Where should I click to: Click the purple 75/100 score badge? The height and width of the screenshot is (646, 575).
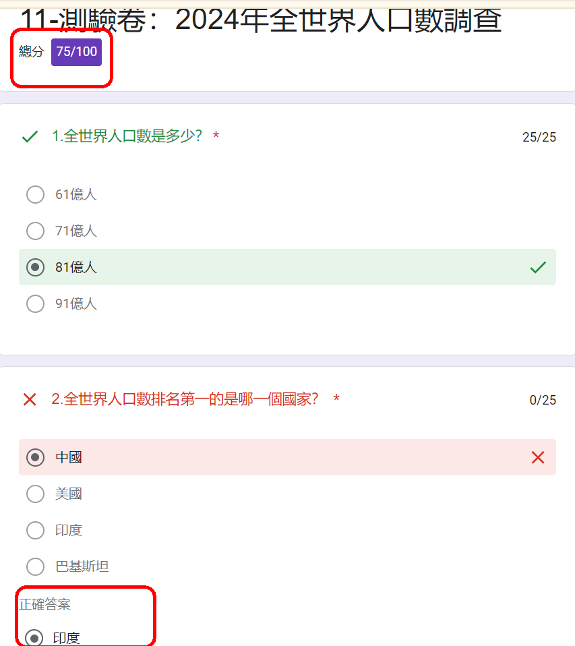point(76,52)
